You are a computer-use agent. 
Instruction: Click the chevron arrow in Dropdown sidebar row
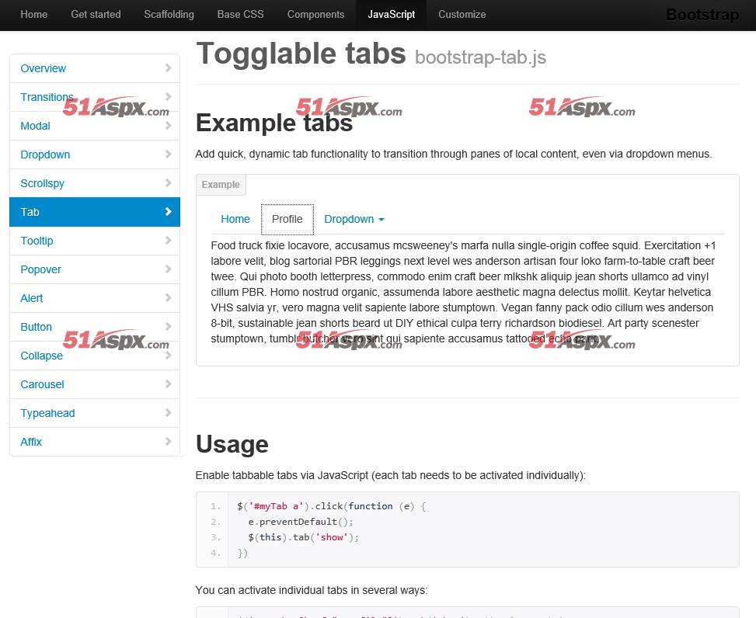(168, 154)
